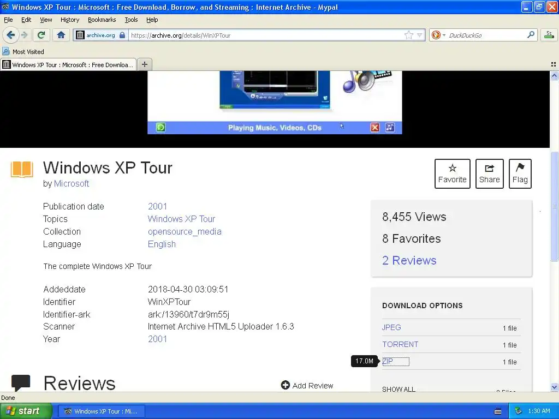Go back with the Back arrow button

tap(10, 35)
